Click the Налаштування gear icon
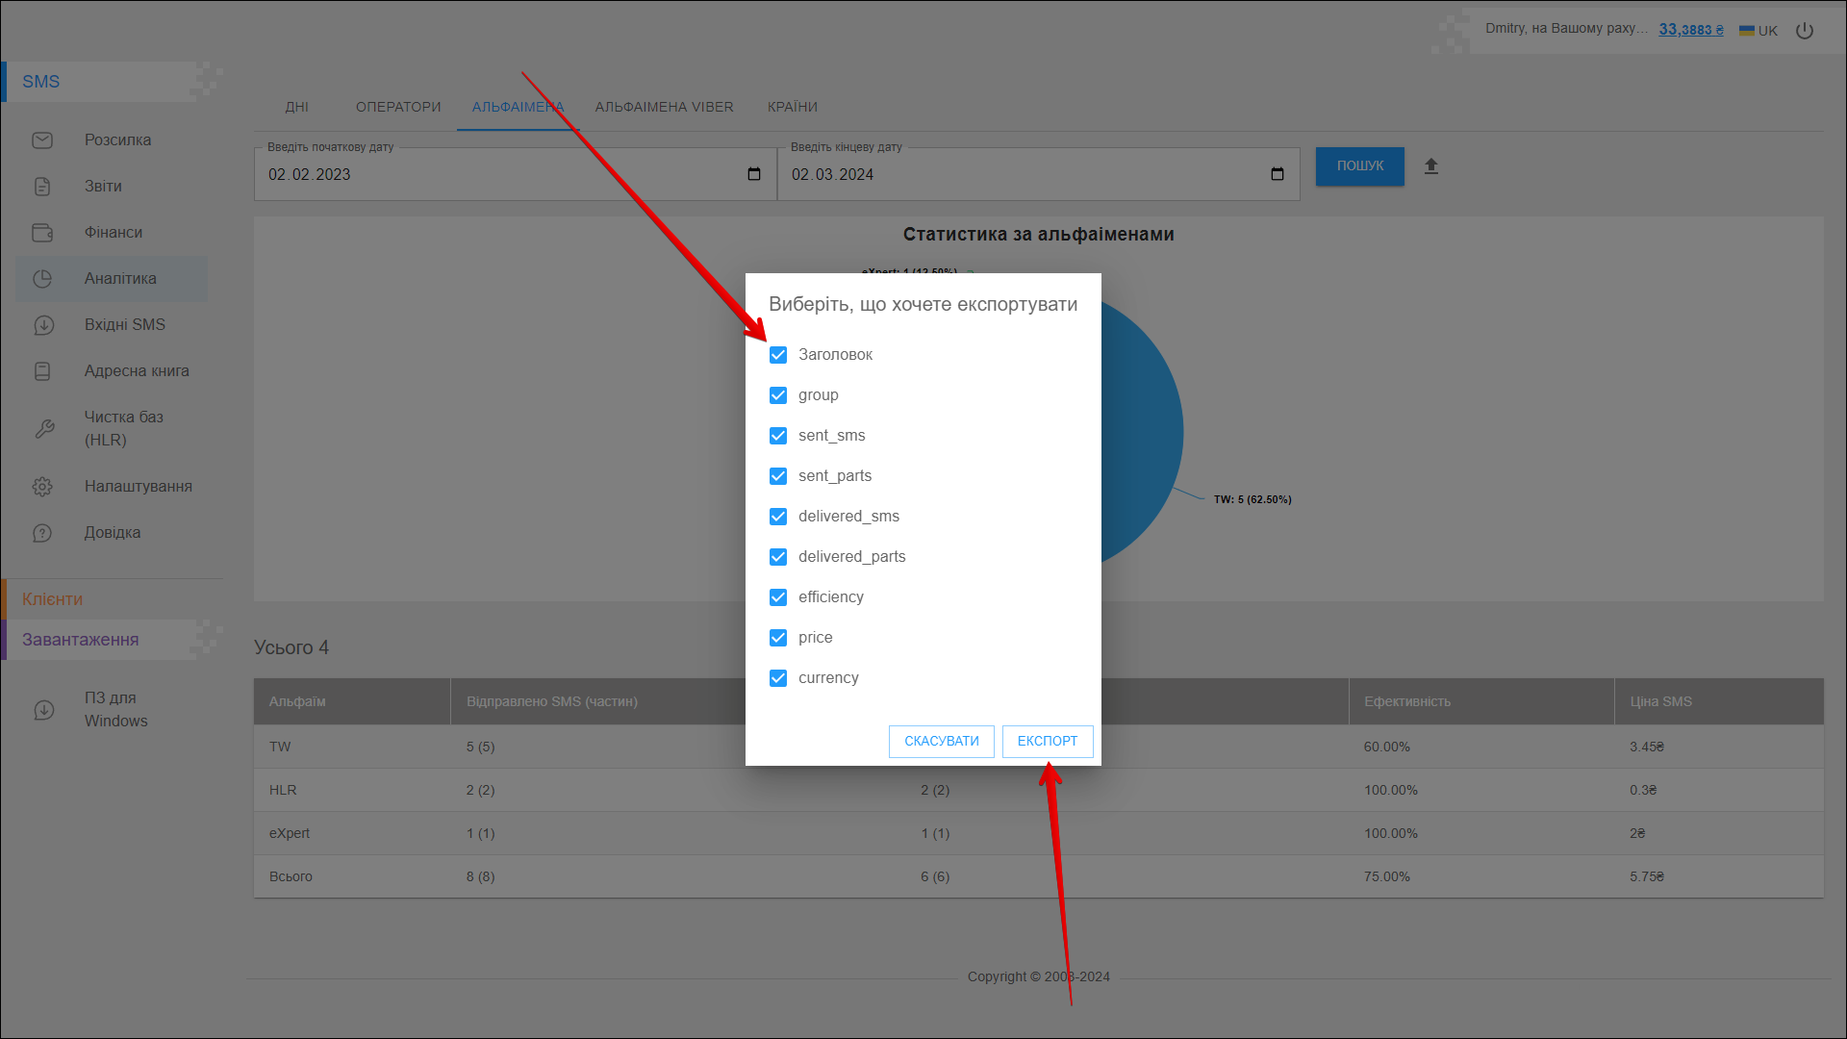The height and width of the screenshot is (1039, 1847). point(42,487)
